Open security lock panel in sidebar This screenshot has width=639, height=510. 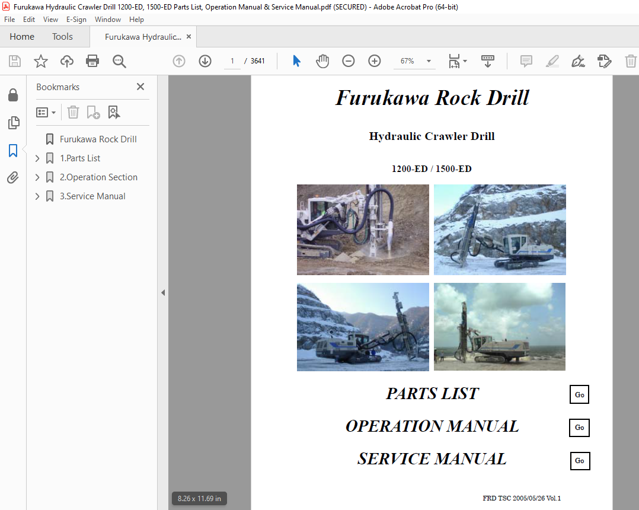tap(13, 95)
